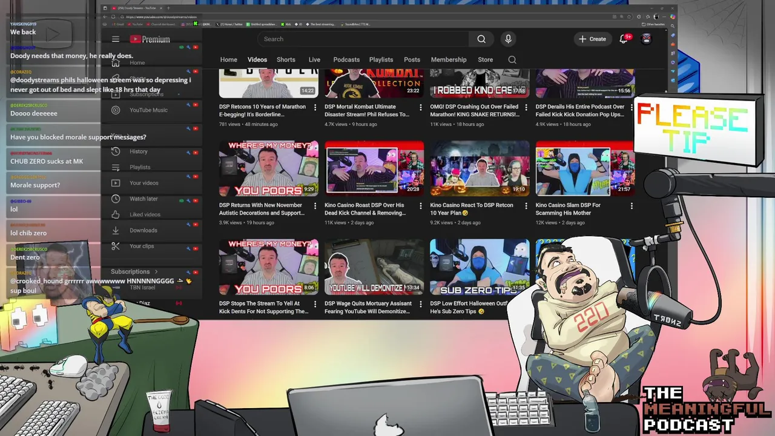Click the Home icon in the sidebar
The height and width of the screenshot is (436, 775).
[116, 63]
